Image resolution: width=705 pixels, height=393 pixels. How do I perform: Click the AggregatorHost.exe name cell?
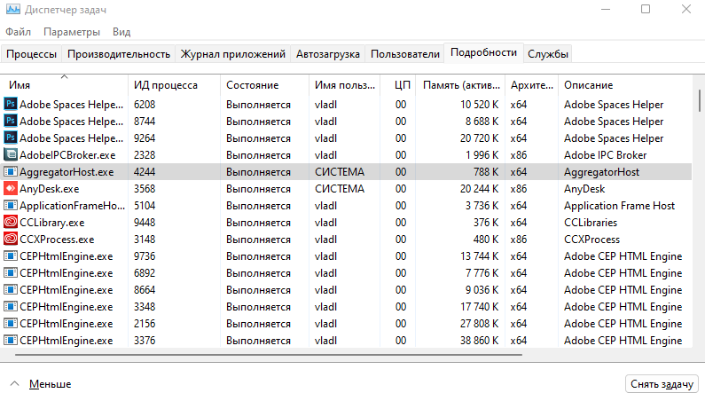[67, 172]
